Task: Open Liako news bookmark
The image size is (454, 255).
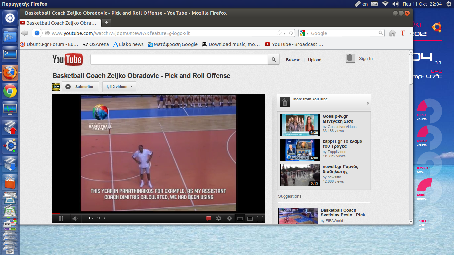Action: [x=128, y=44]
